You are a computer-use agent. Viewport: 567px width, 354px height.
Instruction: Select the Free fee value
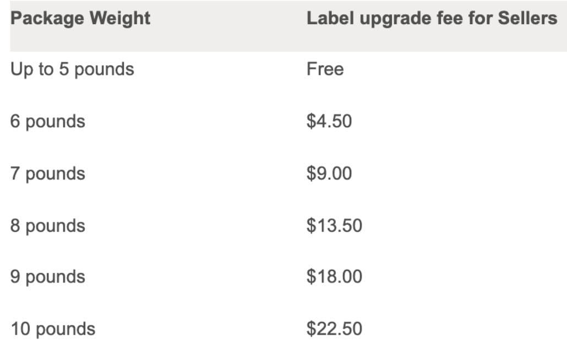(x=325, y=69)
